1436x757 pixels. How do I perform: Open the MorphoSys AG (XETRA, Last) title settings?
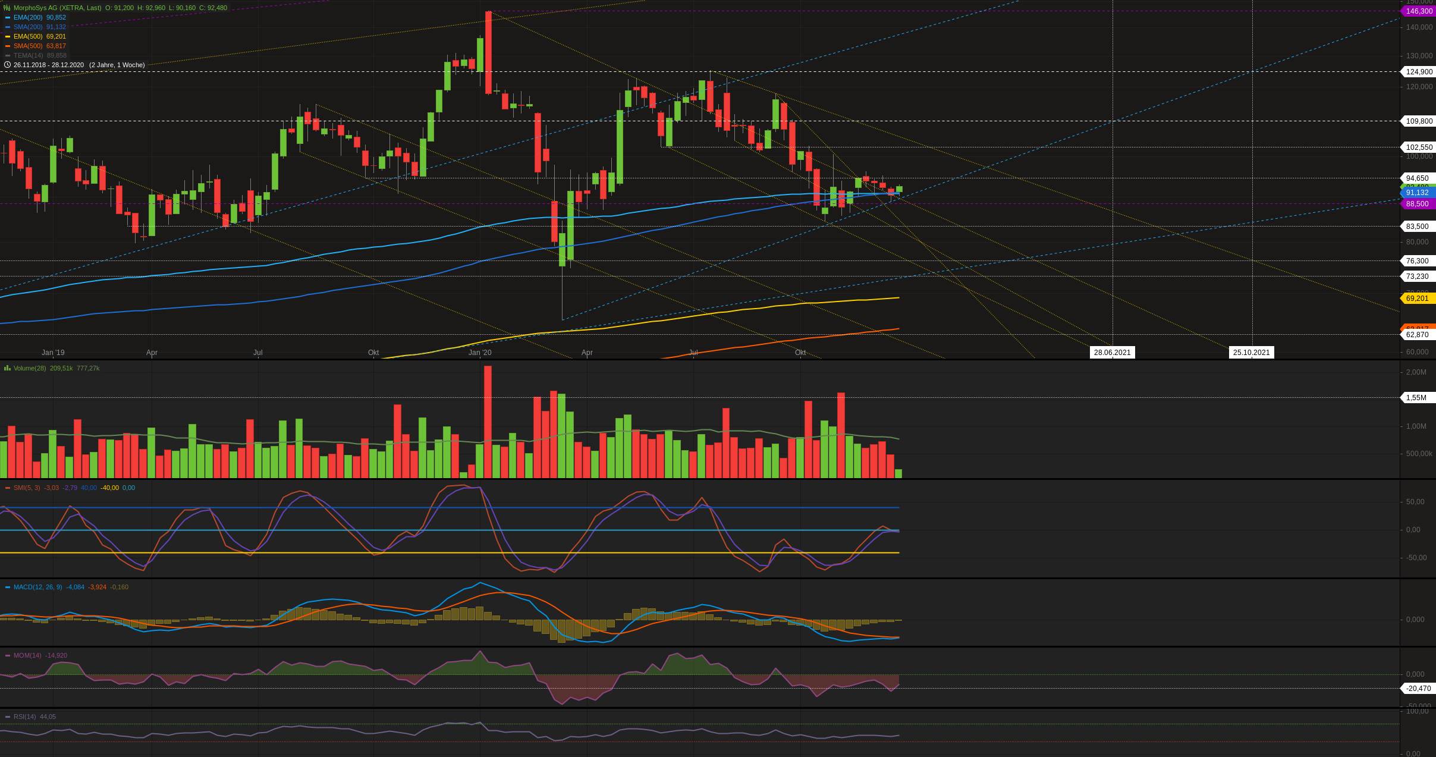tap(57, 8)
